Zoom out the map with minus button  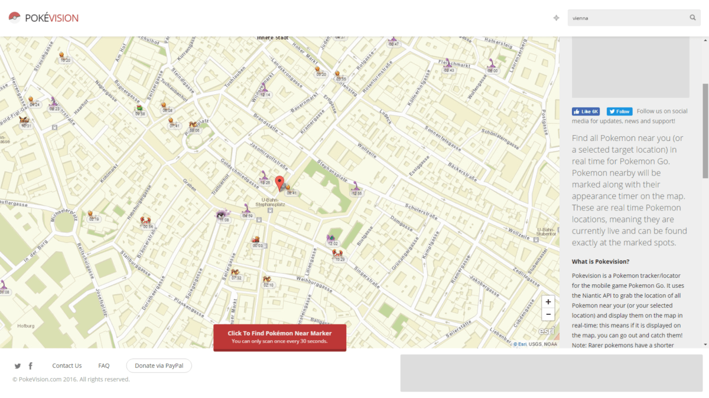[x=548, y=315]
